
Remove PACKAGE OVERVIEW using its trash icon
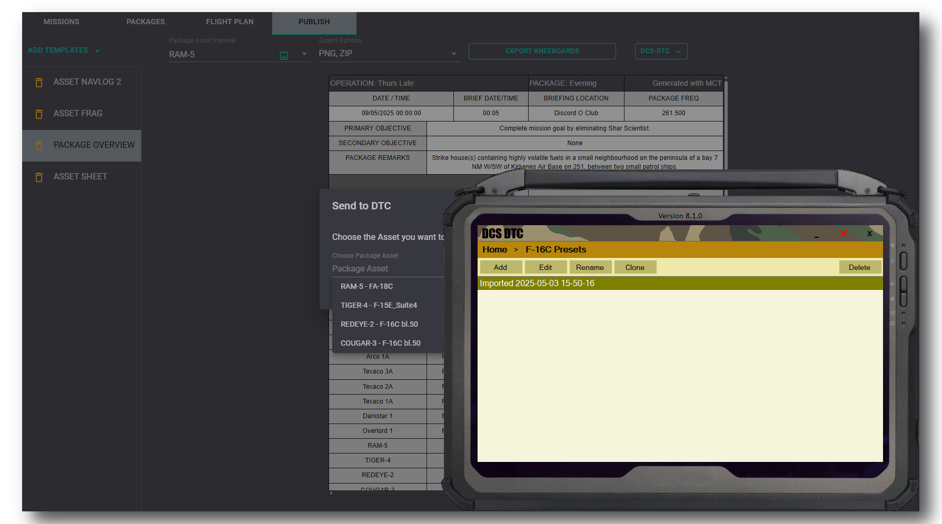click(39, 145)
